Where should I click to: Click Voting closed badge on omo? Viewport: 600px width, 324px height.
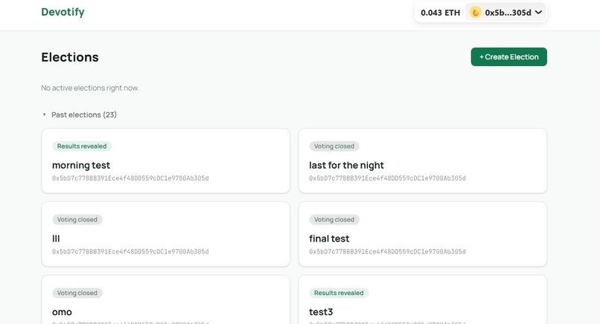click(x=77, y=293)
